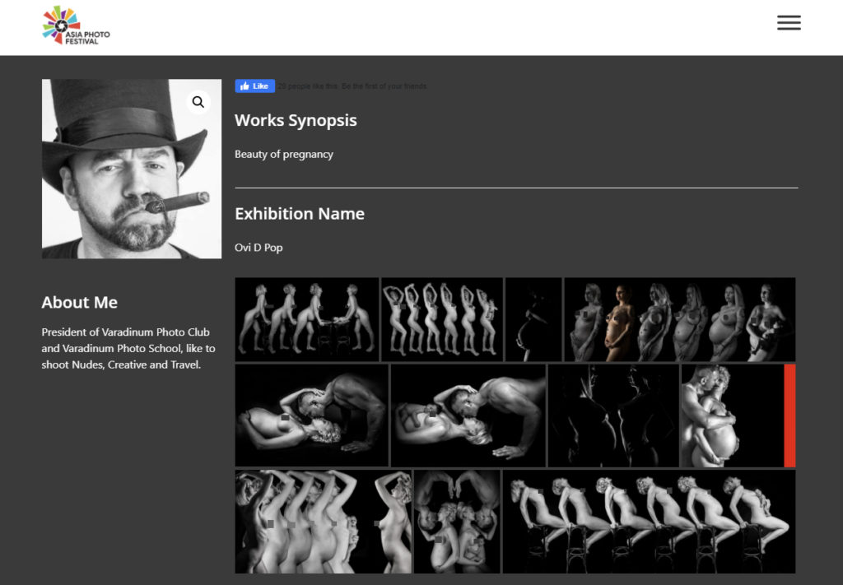Open the wide six-pose maternity thumbnail
Image resolution: width=843 pixels, height=585 pixels.
pos(679,319)
